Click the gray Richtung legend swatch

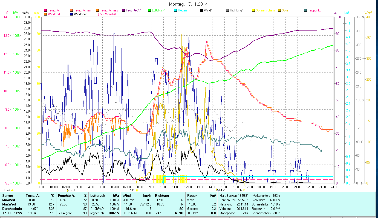point(227,10)
